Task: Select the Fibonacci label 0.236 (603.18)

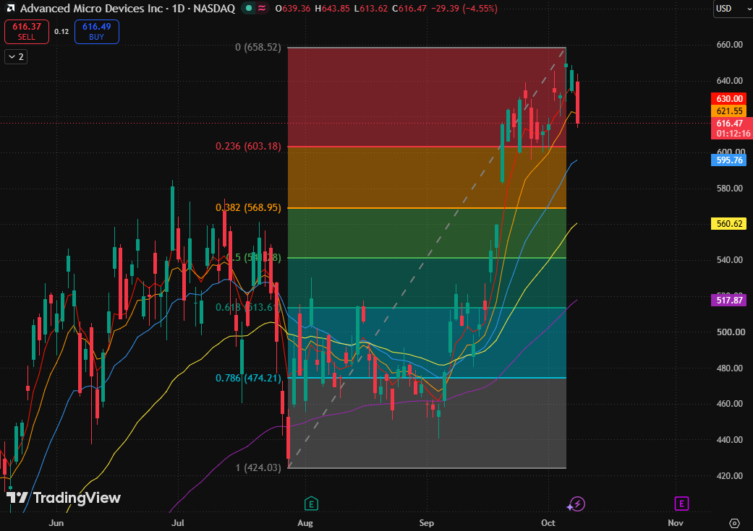Action: [248, 146]
